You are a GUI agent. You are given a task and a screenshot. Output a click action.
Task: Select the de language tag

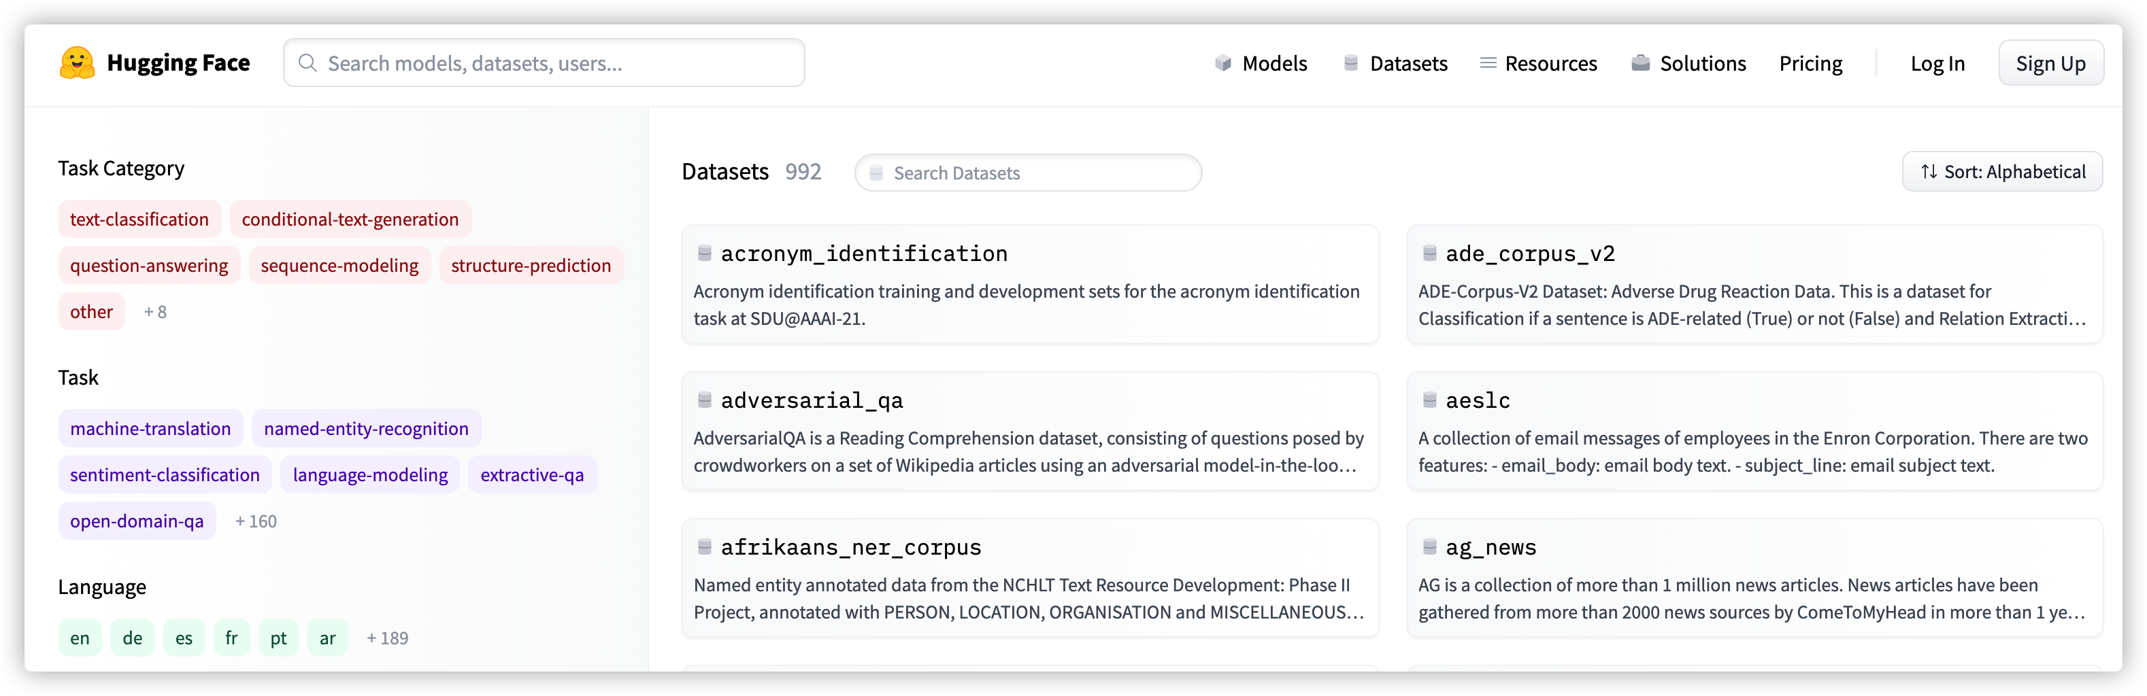pos(133,638)
